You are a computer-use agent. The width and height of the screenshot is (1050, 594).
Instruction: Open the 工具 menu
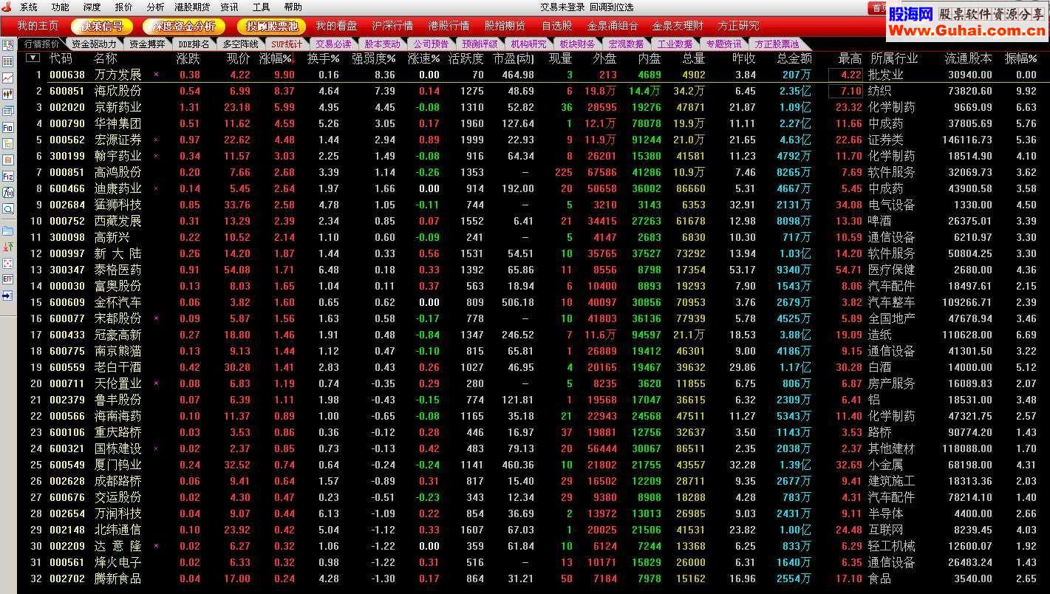coord(261,7)
